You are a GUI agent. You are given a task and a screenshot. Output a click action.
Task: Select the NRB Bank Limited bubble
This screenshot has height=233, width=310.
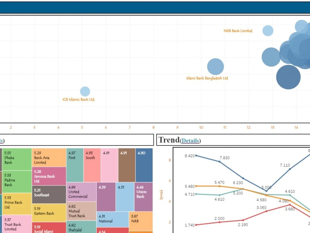(x=268, y=31)
